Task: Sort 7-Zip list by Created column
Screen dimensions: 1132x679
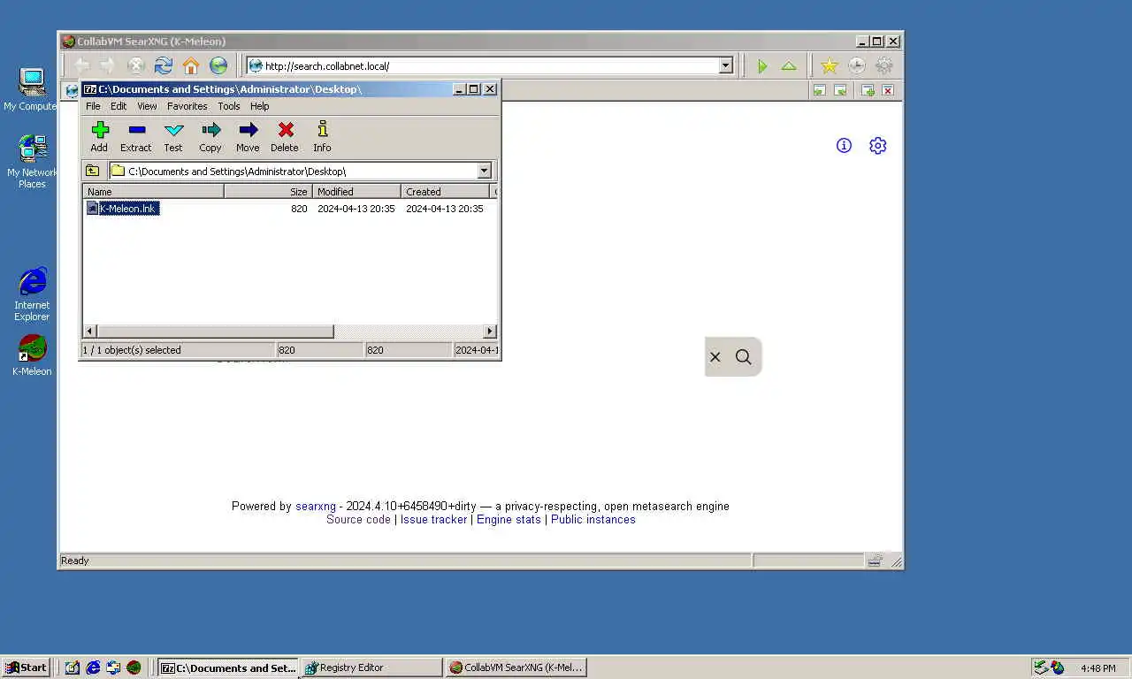Action: click(x=445, y=191)
